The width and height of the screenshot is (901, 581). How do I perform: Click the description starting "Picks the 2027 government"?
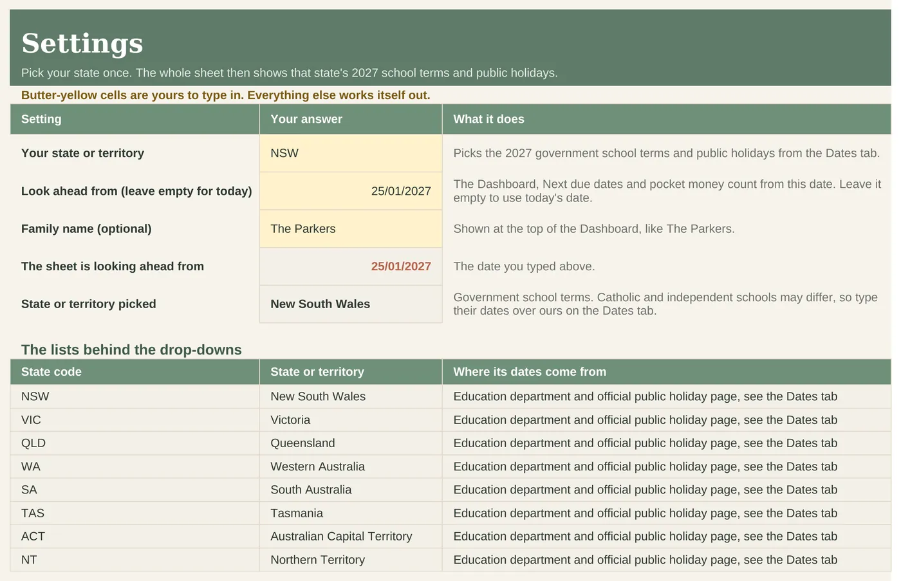666,153
